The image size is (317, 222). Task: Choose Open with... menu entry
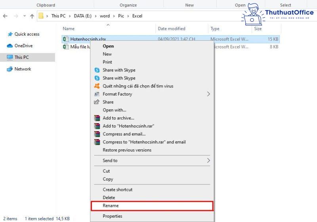115,110
